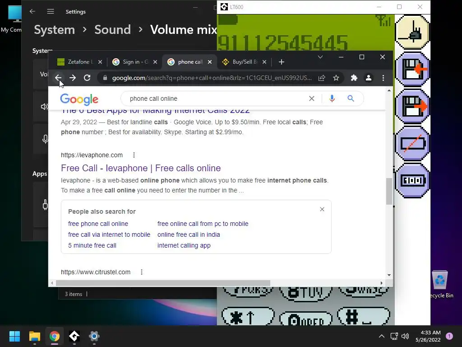Open File Explorer from taskbar
Screen dimensions: 462x347
coord(34,336)
